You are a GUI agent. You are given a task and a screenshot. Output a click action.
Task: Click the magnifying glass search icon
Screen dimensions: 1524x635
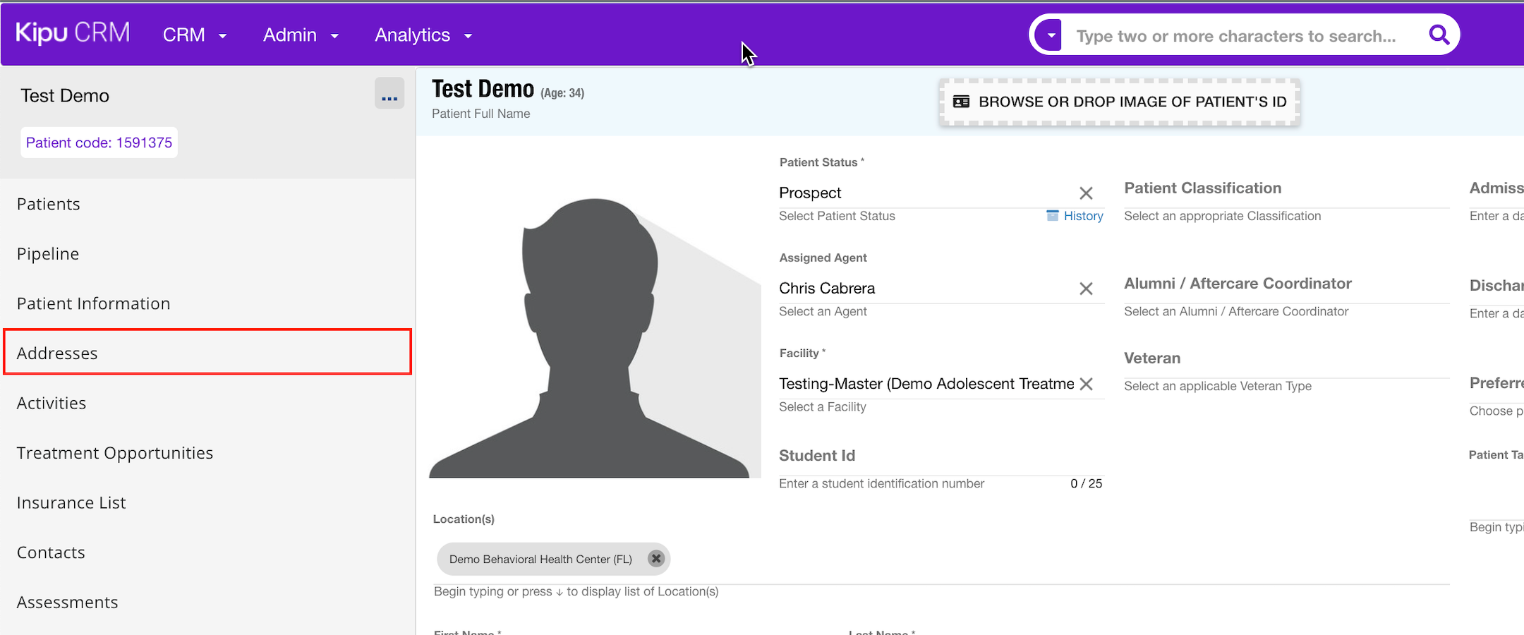point(1439,35)
